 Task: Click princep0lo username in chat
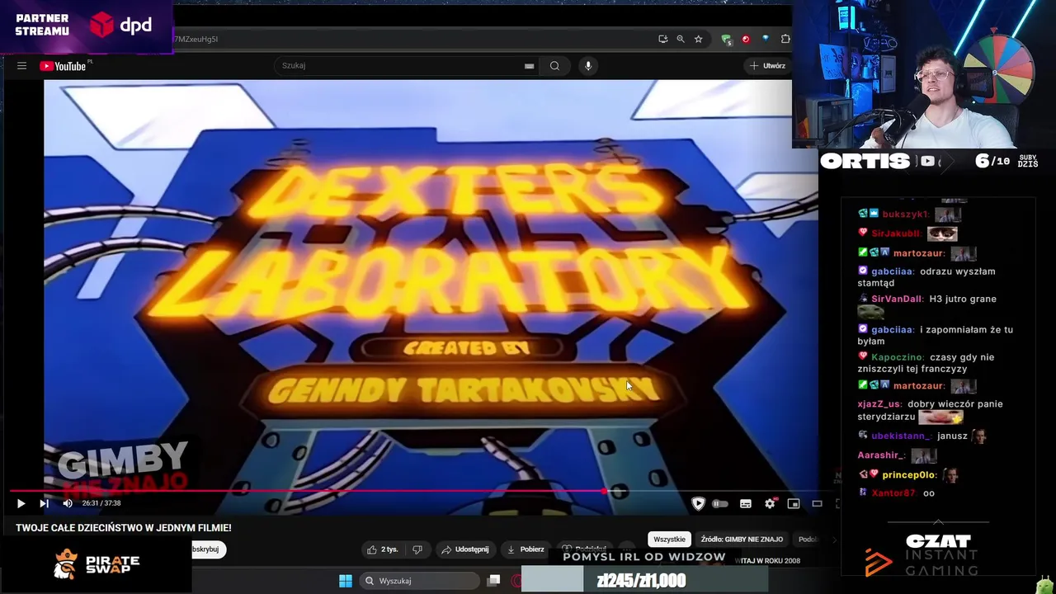pyautogui.click(x=909, y=475)
